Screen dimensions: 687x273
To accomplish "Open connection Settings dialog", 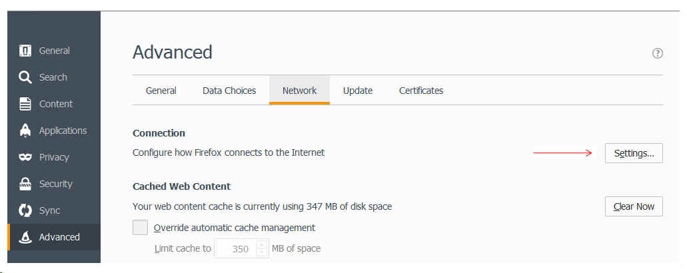I will [x=634, y=153].
